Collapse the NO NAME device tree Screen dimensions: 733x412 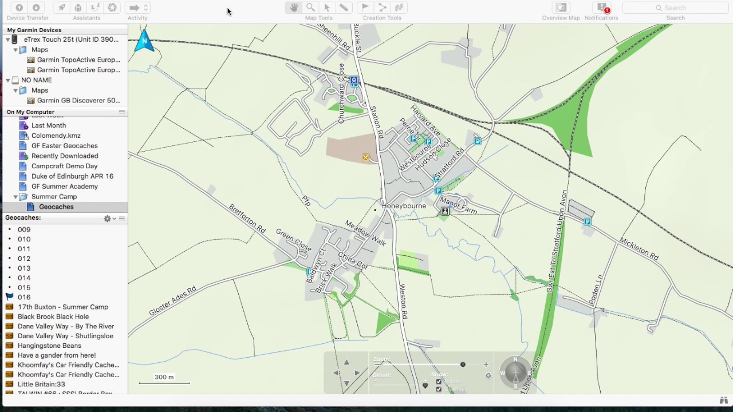tap(8, 80)
